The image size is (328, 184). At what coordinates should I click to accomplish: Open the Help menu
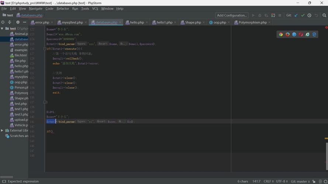coord(120,8)
